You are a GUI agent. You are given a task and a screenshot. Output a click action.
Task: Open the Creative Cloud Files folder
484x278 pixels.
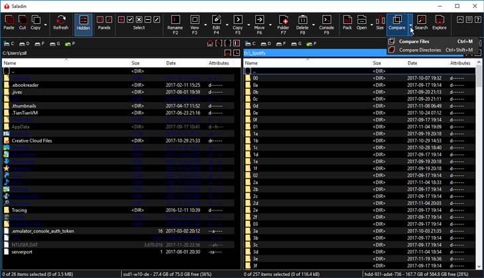tap(32, 141)
